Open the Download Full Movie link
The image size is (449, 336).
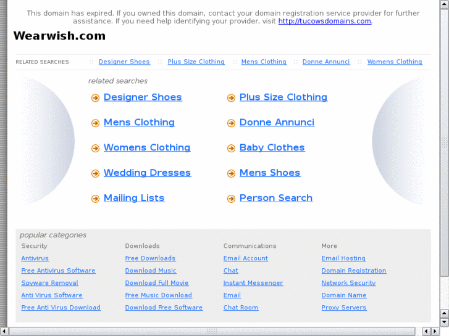tap(157, 283)
